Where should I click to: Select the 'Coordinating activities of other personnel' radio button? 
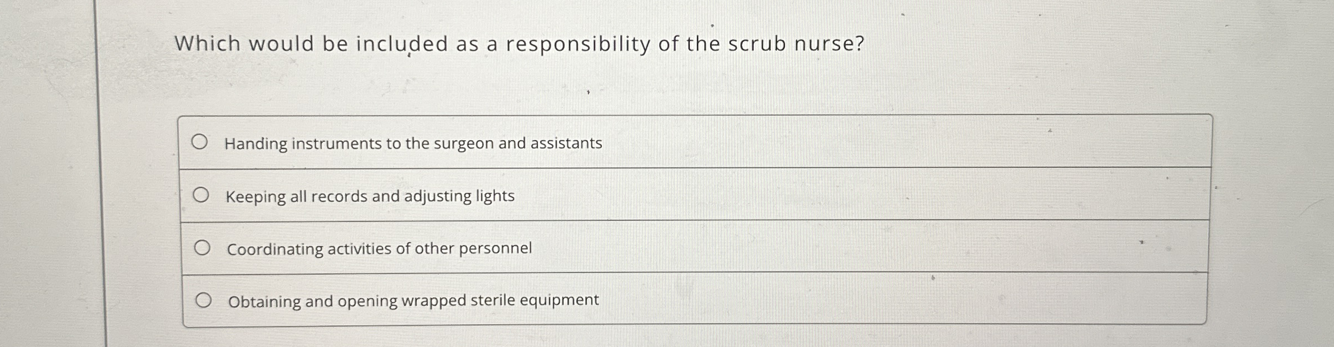203,246
